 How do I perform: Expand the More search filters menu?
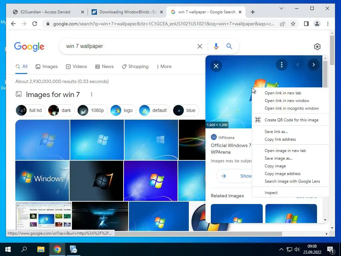(x=164, y=66)
